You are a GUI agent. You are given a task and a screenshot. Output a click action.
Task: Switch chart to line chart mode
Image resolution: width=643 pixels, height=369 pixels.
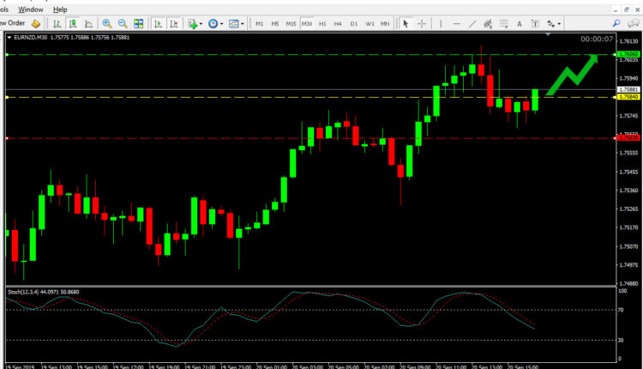88,24
